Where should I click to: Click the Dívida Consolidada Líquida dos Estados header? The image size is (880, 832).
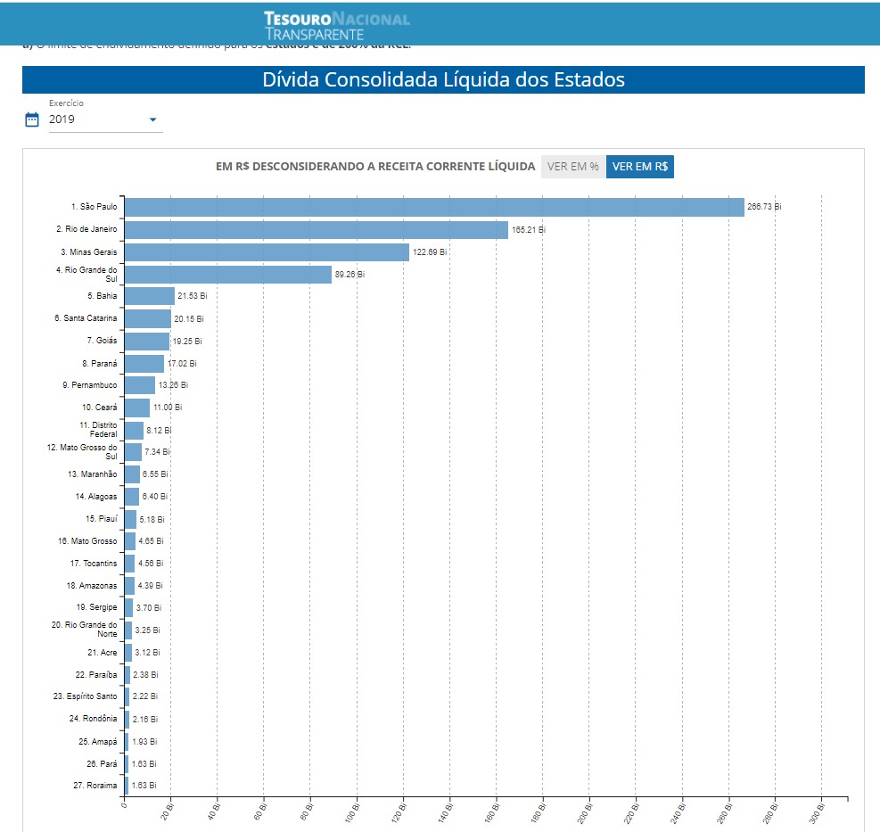click(x=443, y=79)
